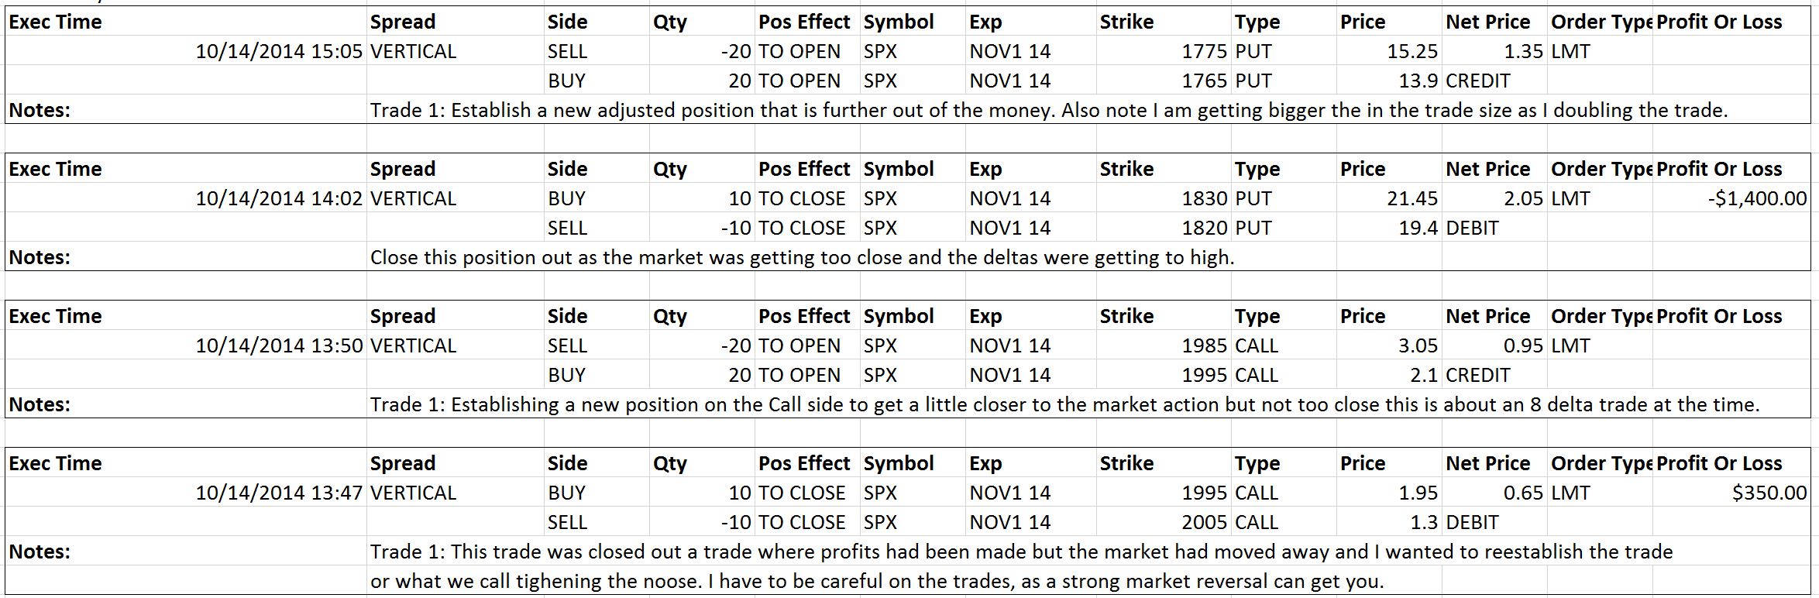The width and height of the screenshot is (1819, 598).
Task: Click the 1775 strike price cell
Action: click(x=1164, y=51)
